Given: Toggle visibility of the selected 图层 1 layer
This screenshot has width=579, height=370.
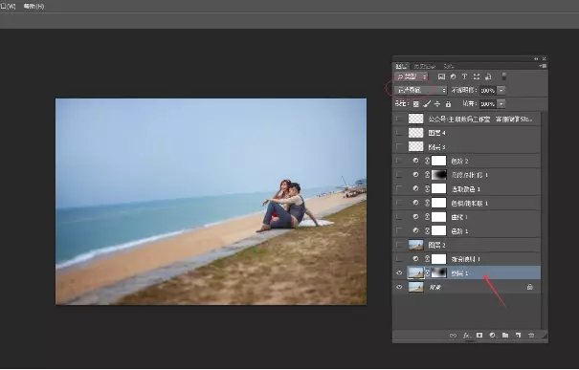Looking at the screenshot, I should pyautogui.click(x=399, y=272).
